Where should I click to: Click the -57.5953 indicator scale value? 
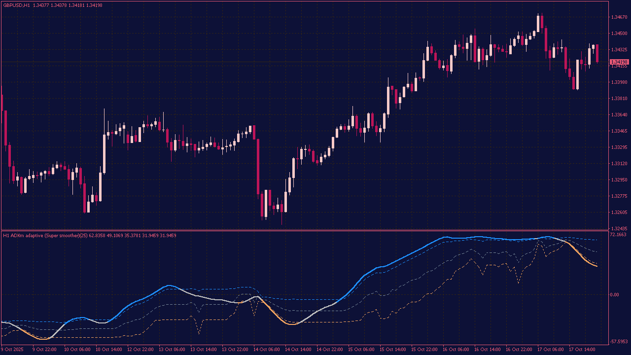(618, 341)
